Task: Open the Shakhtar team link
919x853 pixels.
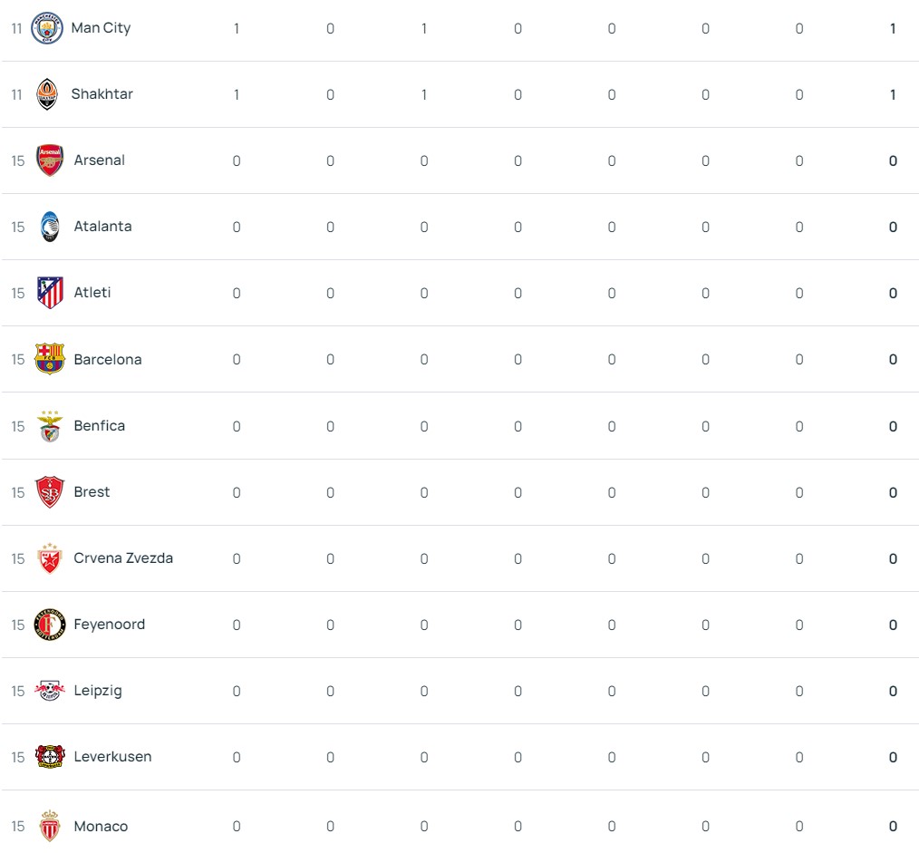Action: pyautogui.click(x=102, y=94)
